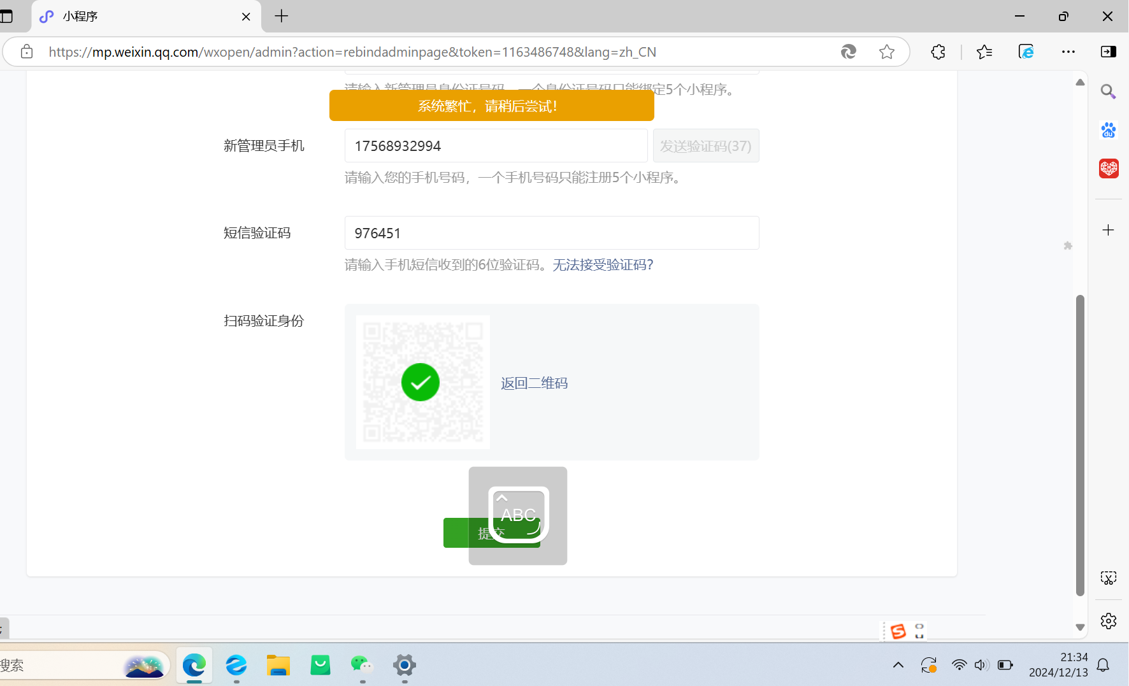Open Microsoft Edge from the taskbar
This screenshot has height=686, width=1129.
click(x=194, y=666)
